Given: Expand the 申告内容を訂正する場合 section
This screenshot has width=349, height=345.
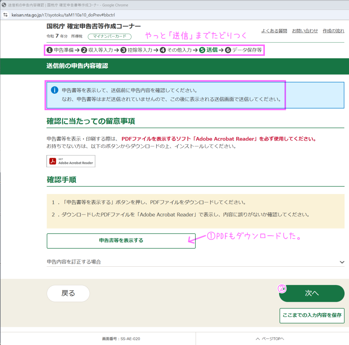Looking at the screenshot, I should 74,262.
